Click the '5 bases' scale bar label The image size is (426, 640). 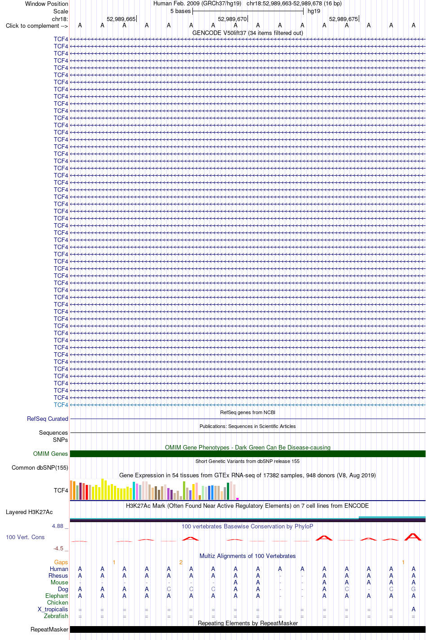180,11
